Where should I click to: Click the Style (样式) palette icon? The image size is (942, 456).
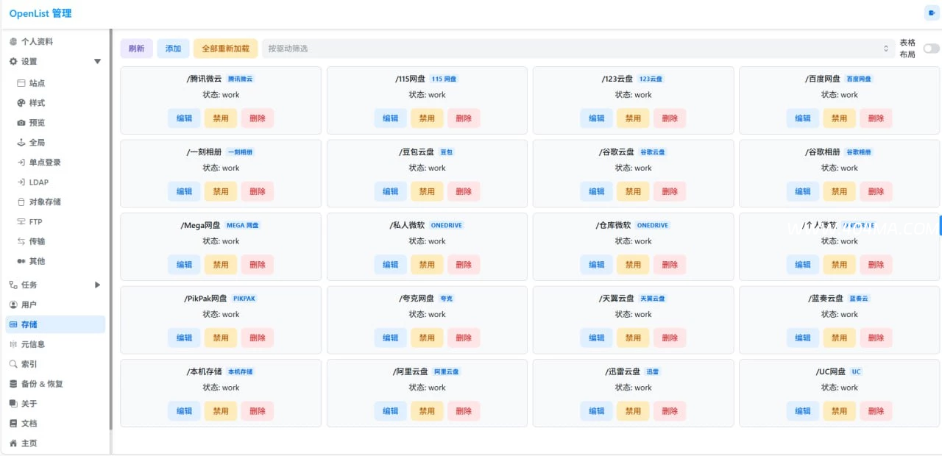pos(21,103)
